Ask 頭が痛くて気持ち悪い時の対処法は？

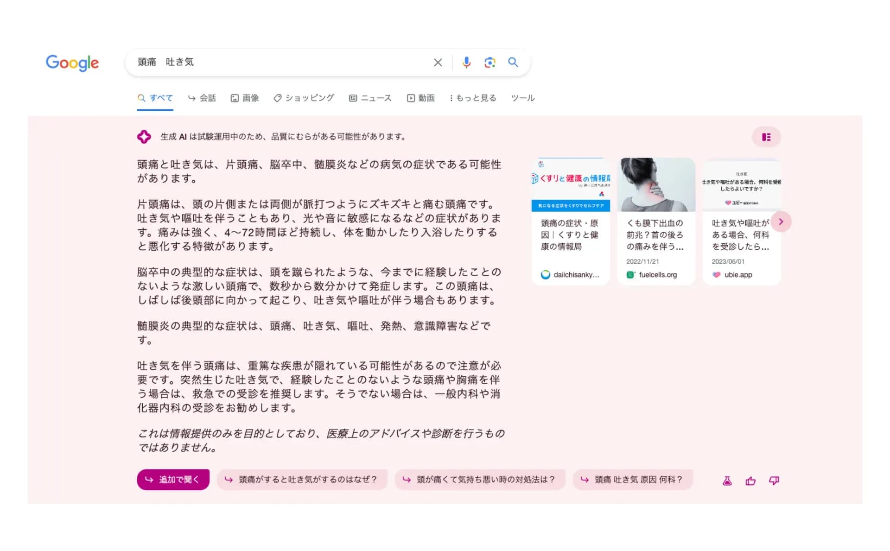pos(480,480)
